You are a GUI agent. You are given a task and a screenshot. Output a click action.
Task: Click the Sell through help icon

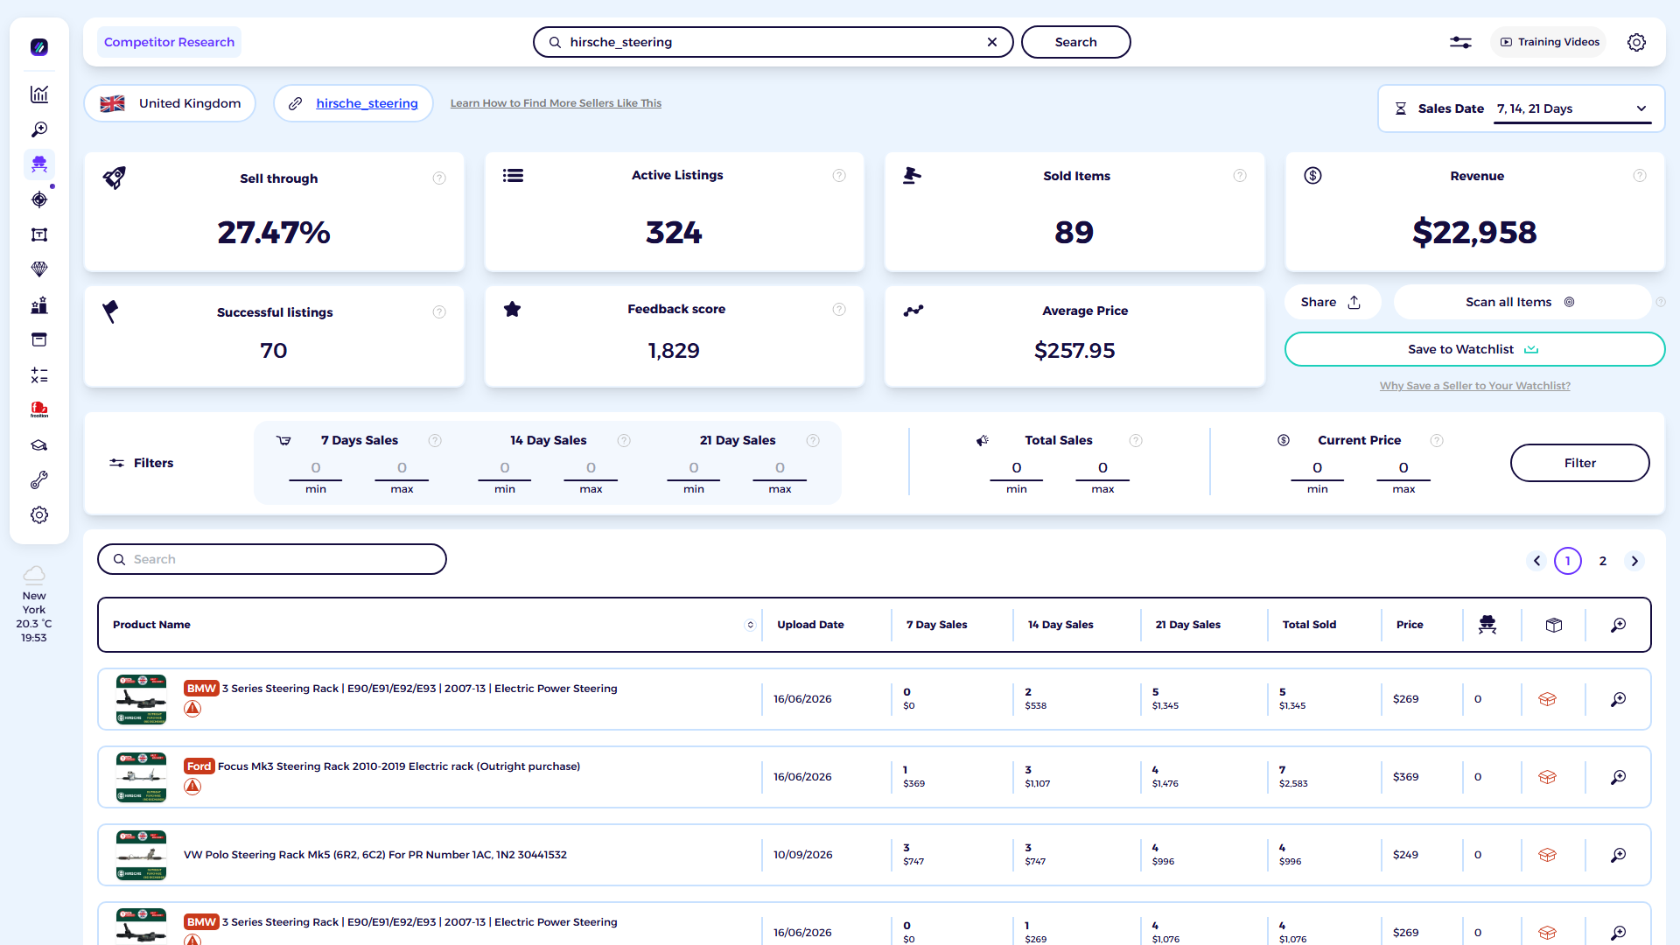(x=439, y=178)
